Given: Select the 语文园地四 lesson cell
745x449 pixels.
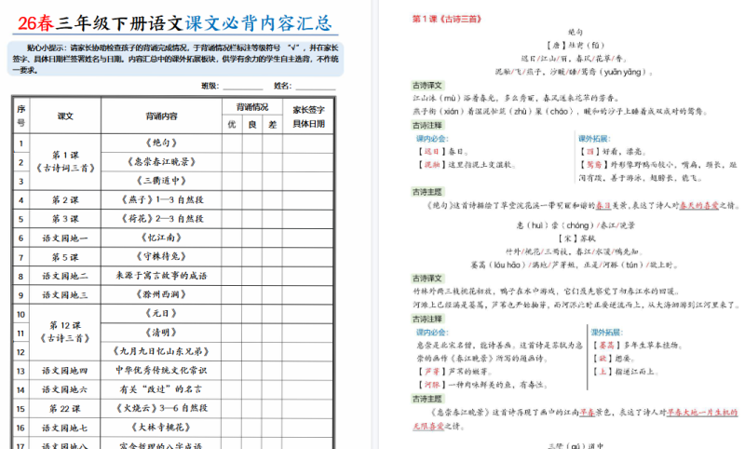Looking at the screenshot, I should click(x=65, y=371).
